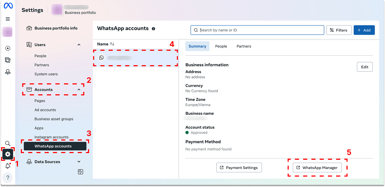Screen dimensions: 385x187
Task: Click the 'Approved' account status text
Action: point(199,133)
